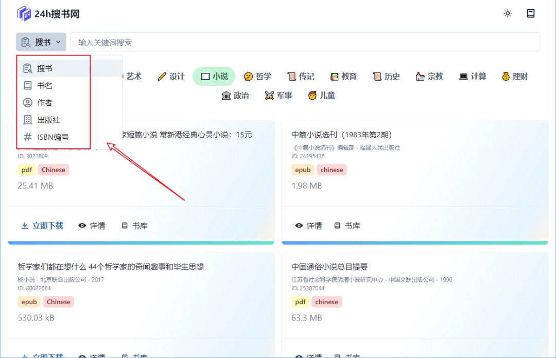This screenshot has height=358, width=556.
Task: Select ISBN编号 in the dropdown menu
Action: (x=70, y=137)
